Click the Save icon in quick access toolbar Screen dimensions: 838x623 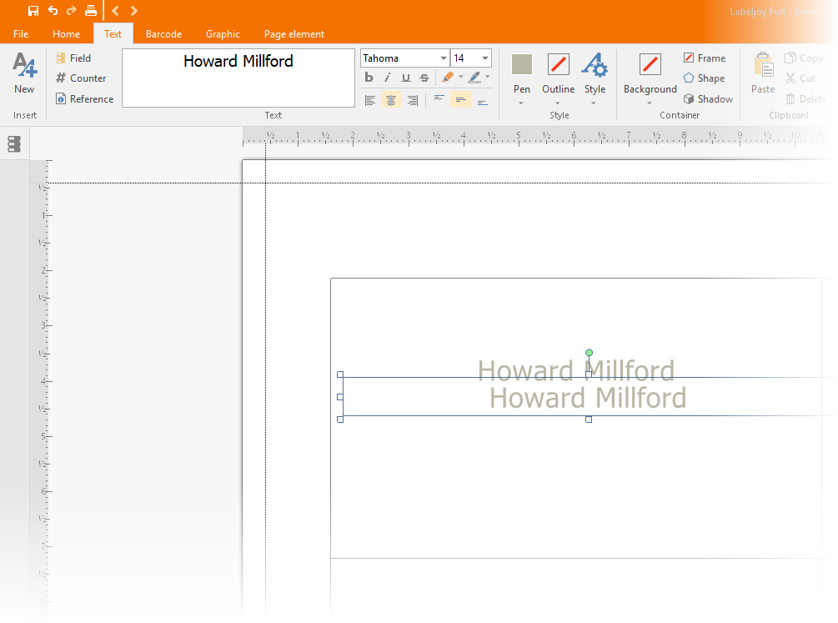[33, 11]
